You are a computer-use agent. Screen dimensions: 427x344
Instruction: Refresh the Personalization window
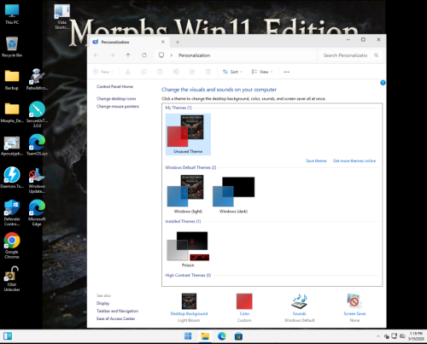(144, 55)
